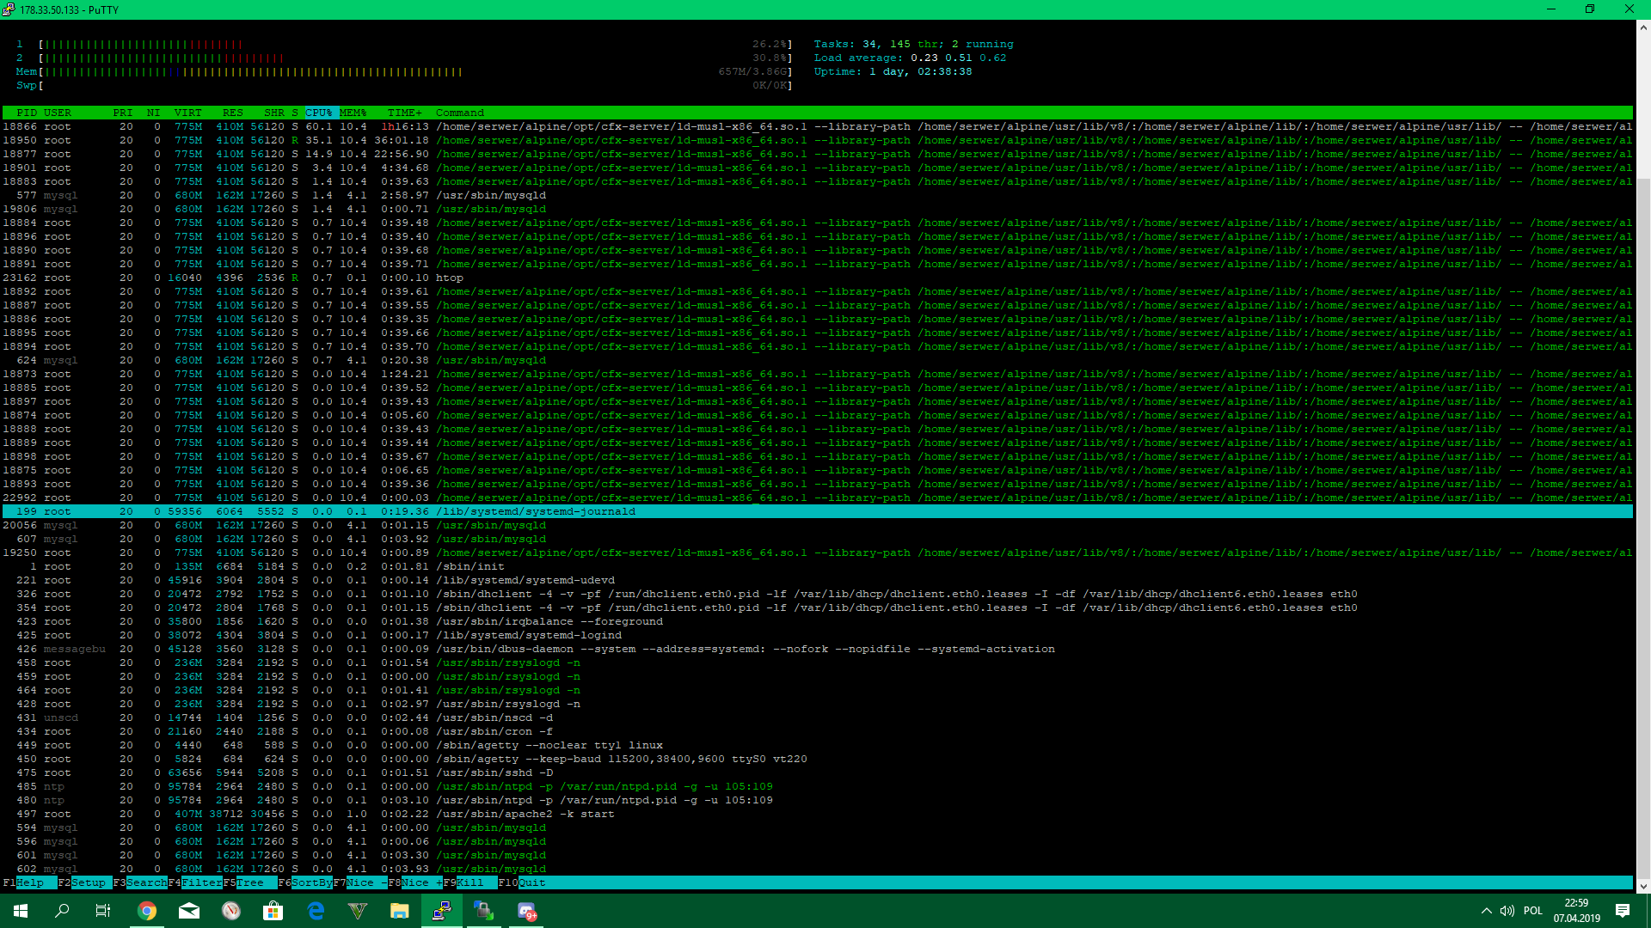Click the volume speaker tray icon

(x=1507, y=911)
